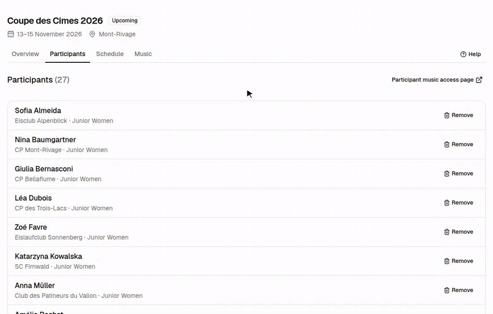Click trash icon in Katarzyna Kowalska row
The height and width of the screenshot is (314, 493).
(x=447, y=261)
